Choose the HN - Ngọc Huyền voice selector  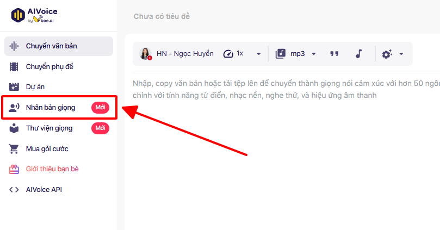pyautogui.click(x=177, y=53)
